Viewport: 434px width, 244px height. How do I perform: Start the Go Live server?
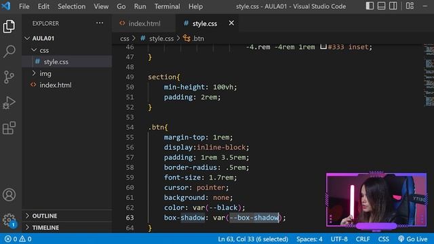[412, 239]
